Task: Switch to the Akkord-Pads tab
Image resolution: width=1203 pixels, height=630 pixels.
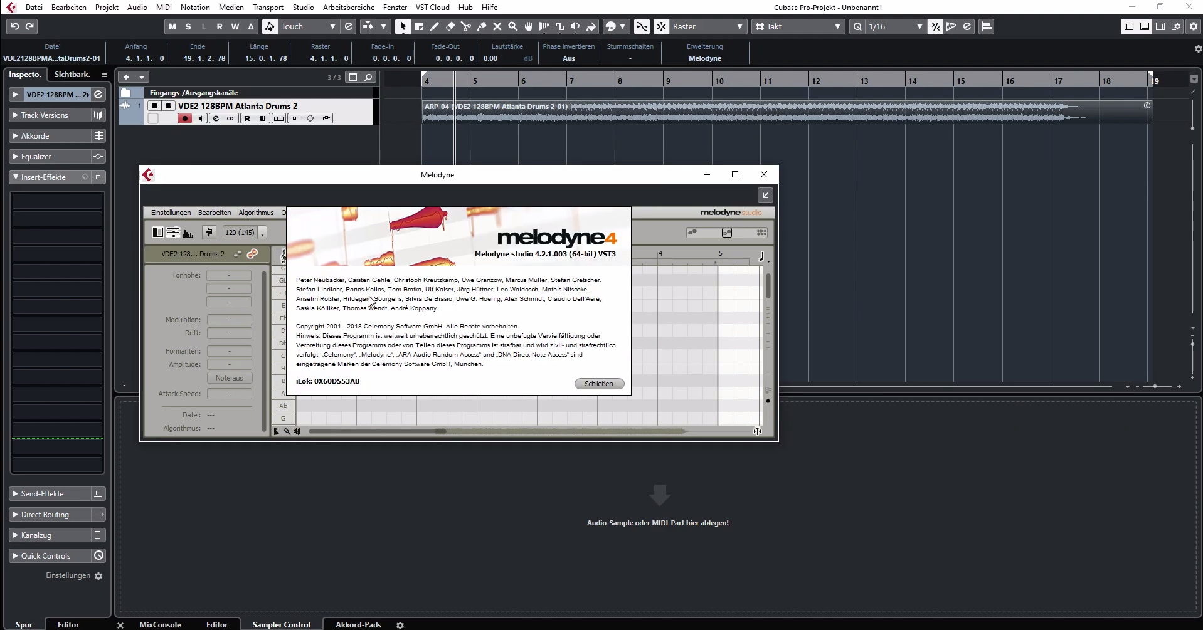Action: 358,624
